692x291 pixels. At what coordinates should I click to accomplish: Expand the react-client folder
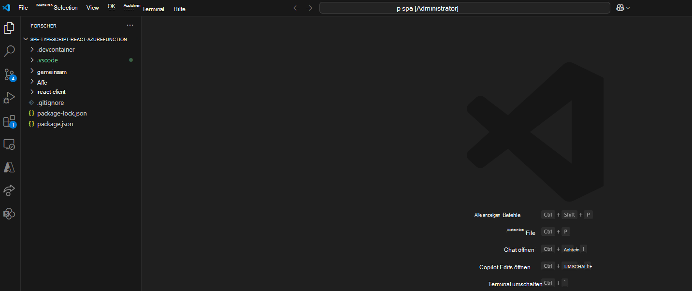pyautogui.click(x=32, y=92)
